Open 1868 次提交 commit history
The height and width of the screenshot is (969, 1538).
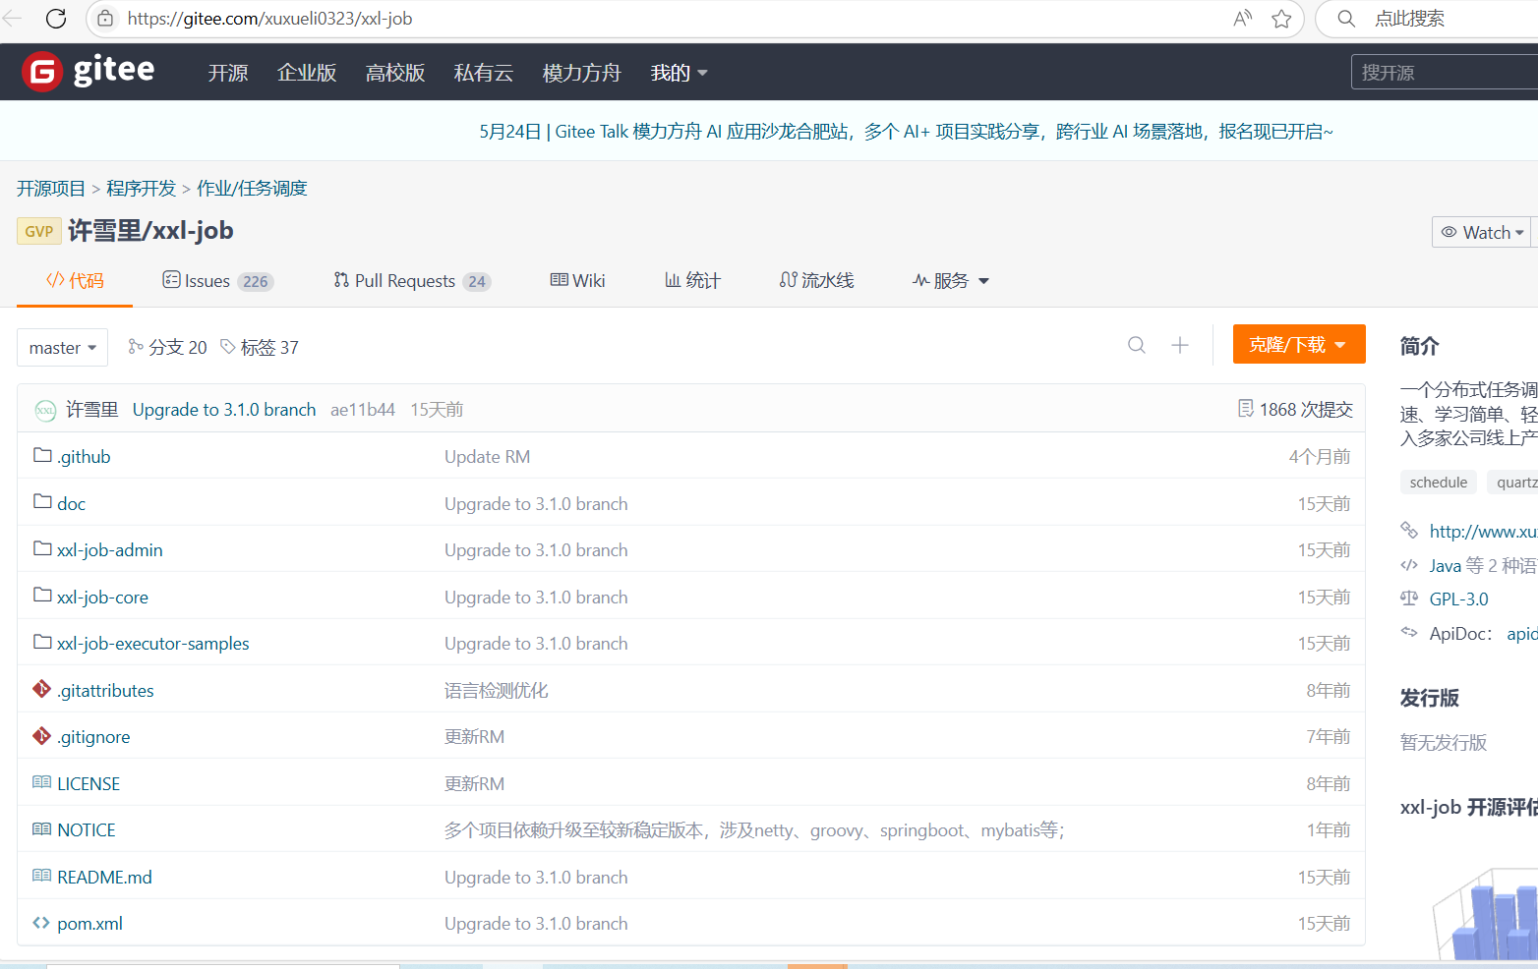pos(1295,409)
